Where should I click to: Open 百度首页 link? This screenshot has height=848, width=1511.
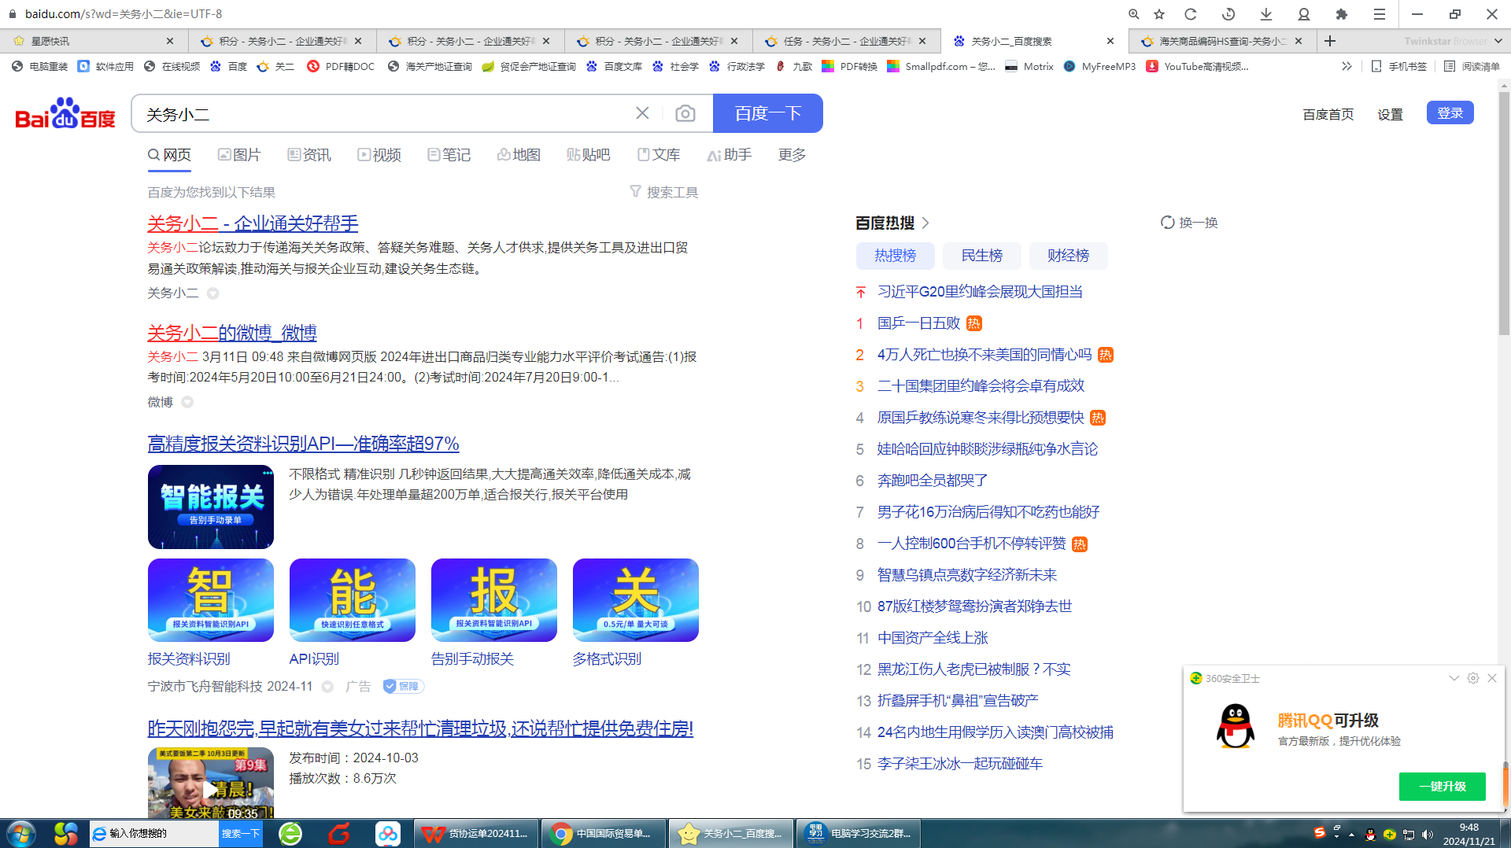pyautogui.click(x=1328, y=114)
